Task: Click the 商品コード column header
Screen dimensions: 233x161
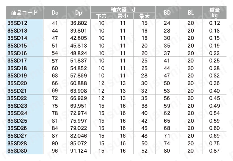Action: coord(25,13)
